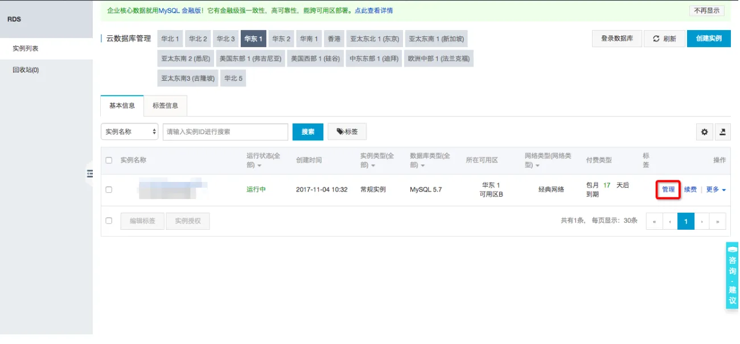Viewport: 740px width, 344px height.
Task: Open the 更多 dropdown in the instance row
Action: tap(716, 189)
